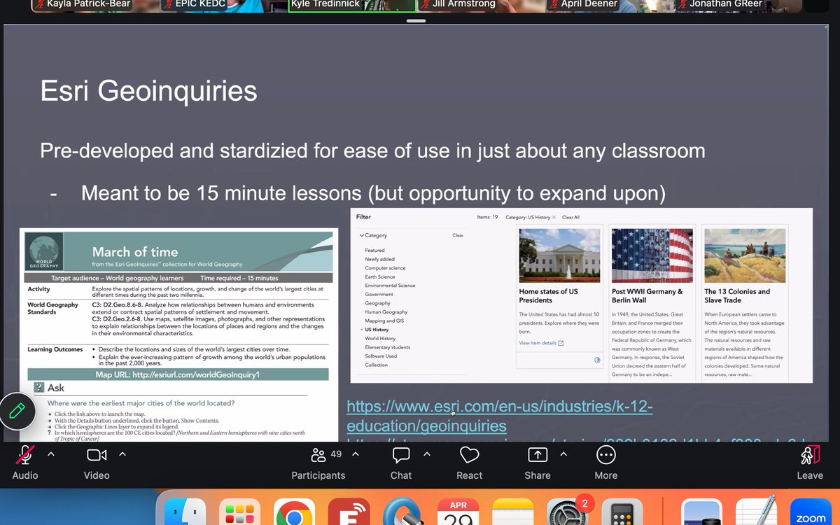Unmute the microphone Audio button

(x=25, y=456)
